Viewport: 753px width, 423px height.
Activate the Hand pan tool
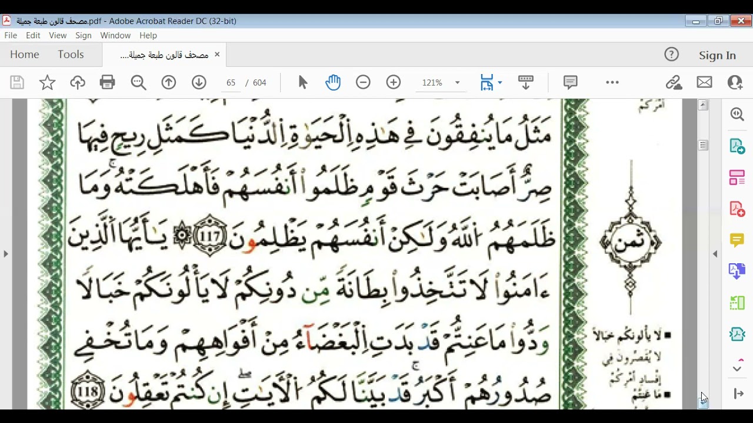pos(333,83)
